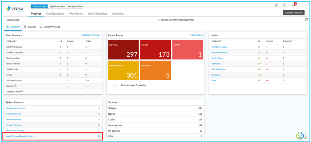Open the Monitor menu
This screenshot has height=142, width=311.
36,13
